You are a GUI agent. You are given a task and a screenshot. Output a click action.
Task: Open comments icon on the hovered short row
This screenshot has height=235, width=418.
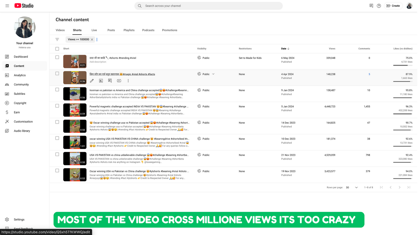[x=110, y=81]
